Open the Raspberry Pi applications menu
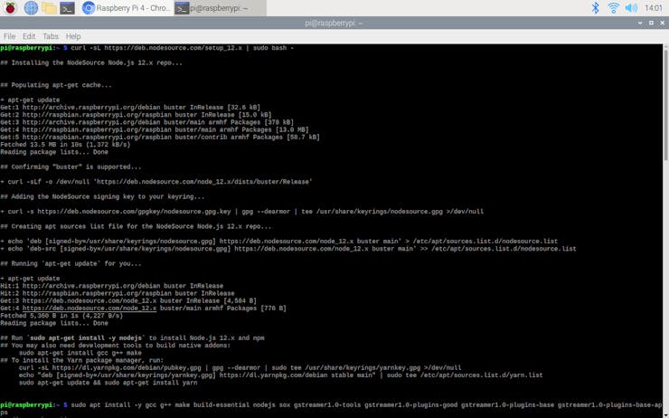669x418 pixels. tap(10, 7)
